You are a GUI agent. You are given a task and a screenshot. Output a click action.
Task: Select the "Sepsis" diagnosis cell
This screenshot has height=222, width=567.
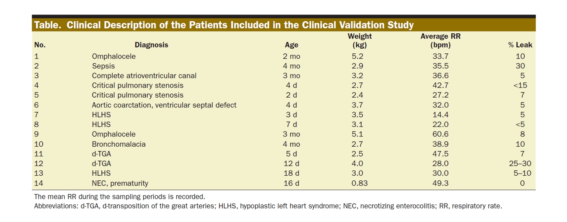tap(104, 66)
